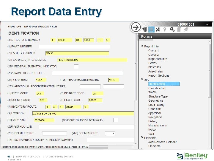Click the circled right-arrow icon
This screenshot has height=161, width=214.
pyautogui.click(x=136, y=27)
